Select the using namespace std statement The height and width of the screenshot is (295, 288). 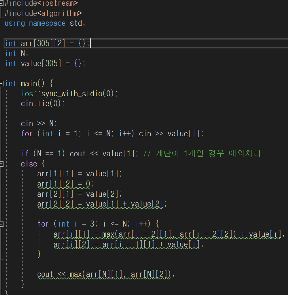45,23
